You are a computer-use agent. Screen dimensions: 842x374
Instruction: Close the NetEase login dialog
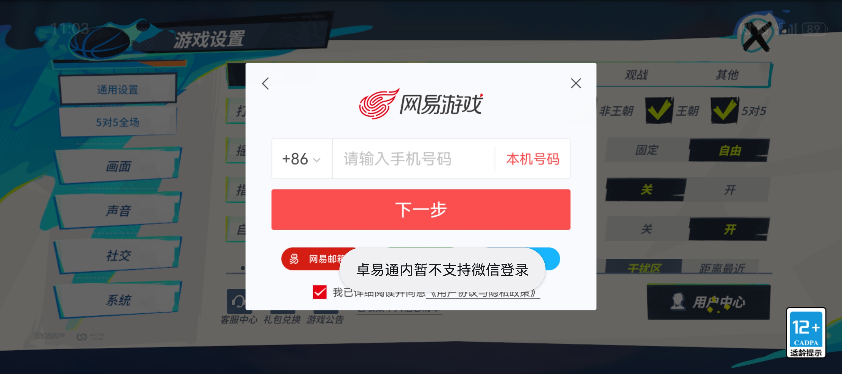(576, 83)
